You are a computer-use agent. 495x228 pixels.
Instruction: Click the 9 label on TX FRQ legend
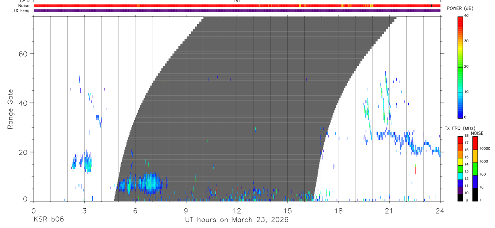467,200
